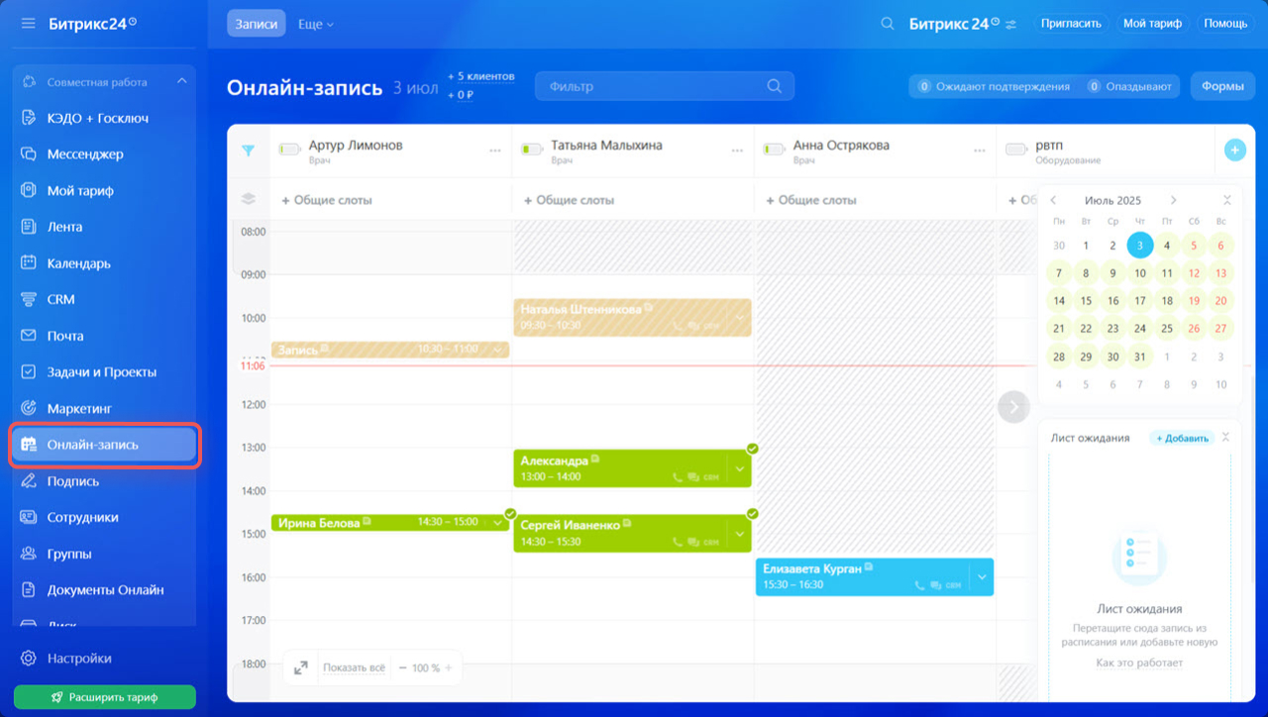Image resolution: width=1268 pixels, height=717 pixels.
Task: Open Анна Острякова three-dots menu
Action: [x=979, y=151]
